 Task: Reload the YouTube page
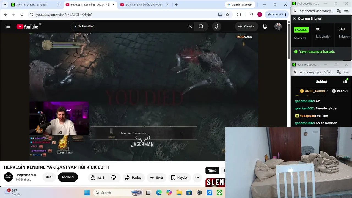[x=22, y=15]
